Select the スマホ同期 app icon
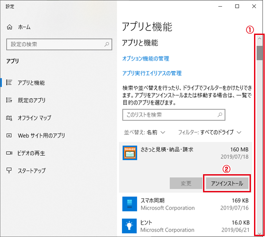The height and width of the screenshot is (237, 266). 130,204
